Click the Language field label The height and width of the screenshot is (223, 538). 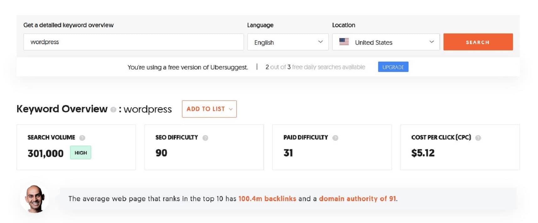tap(260, 25)
